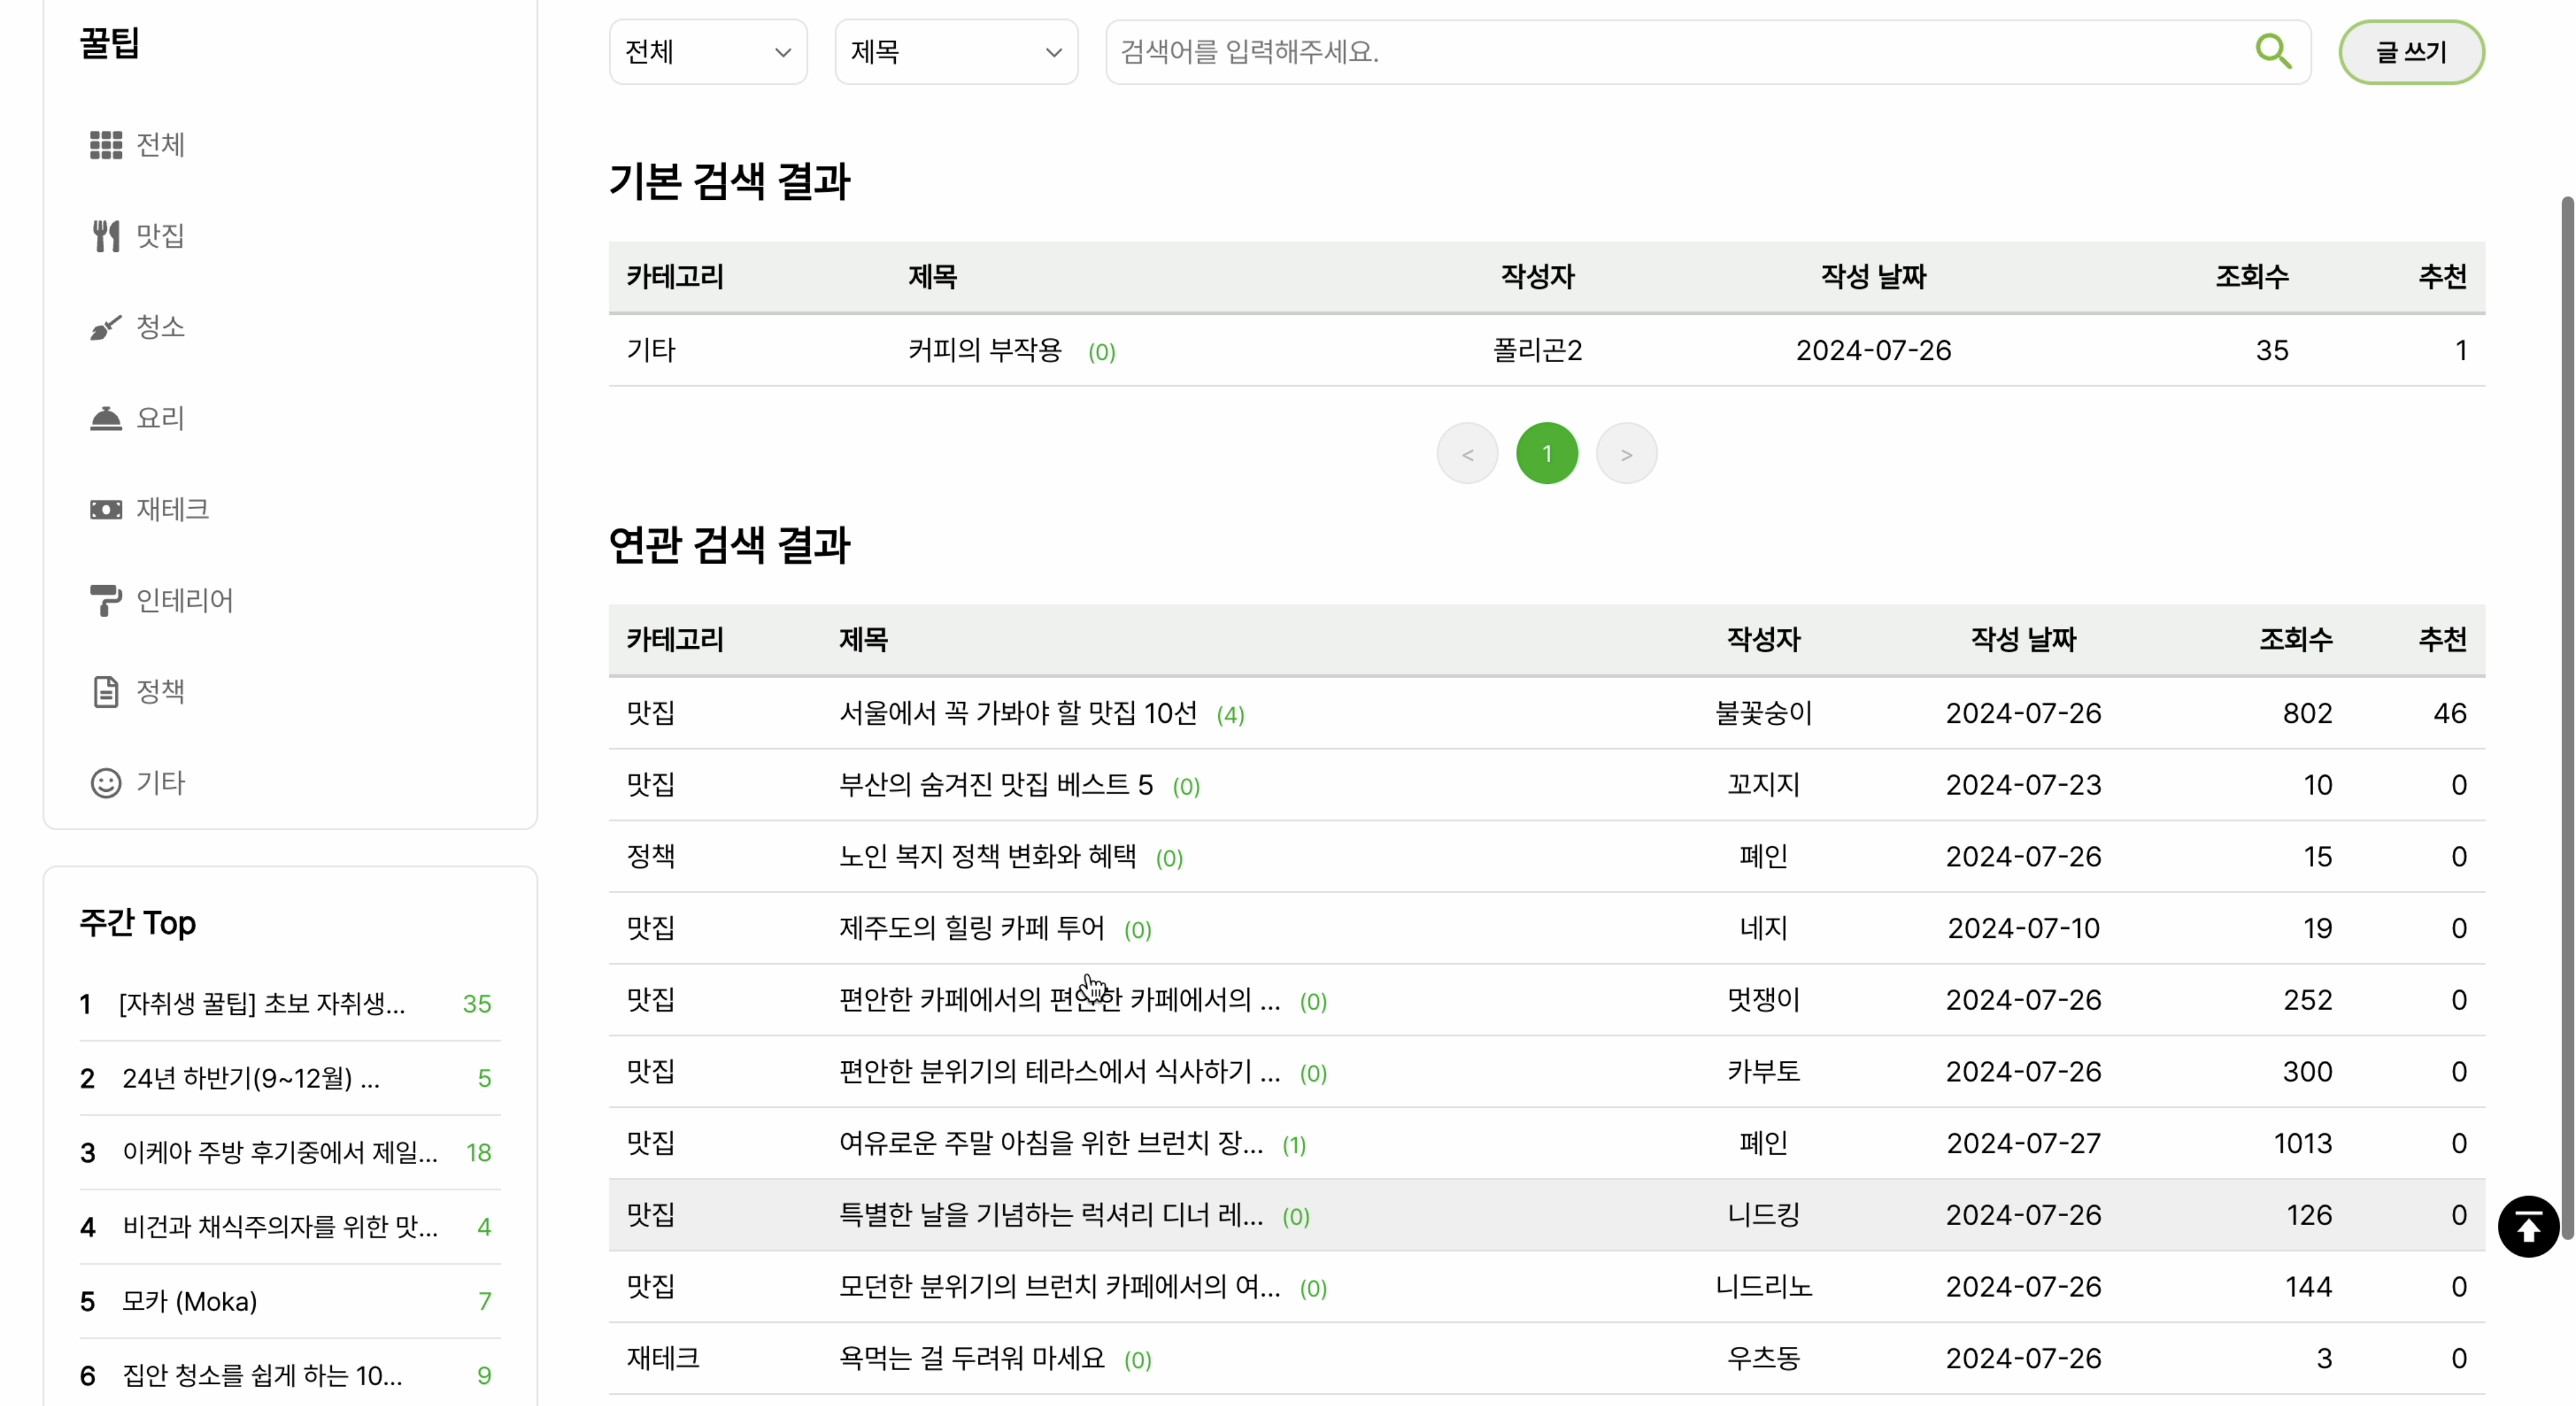Click the grid icon for 전체 category

tap(105, 145)
